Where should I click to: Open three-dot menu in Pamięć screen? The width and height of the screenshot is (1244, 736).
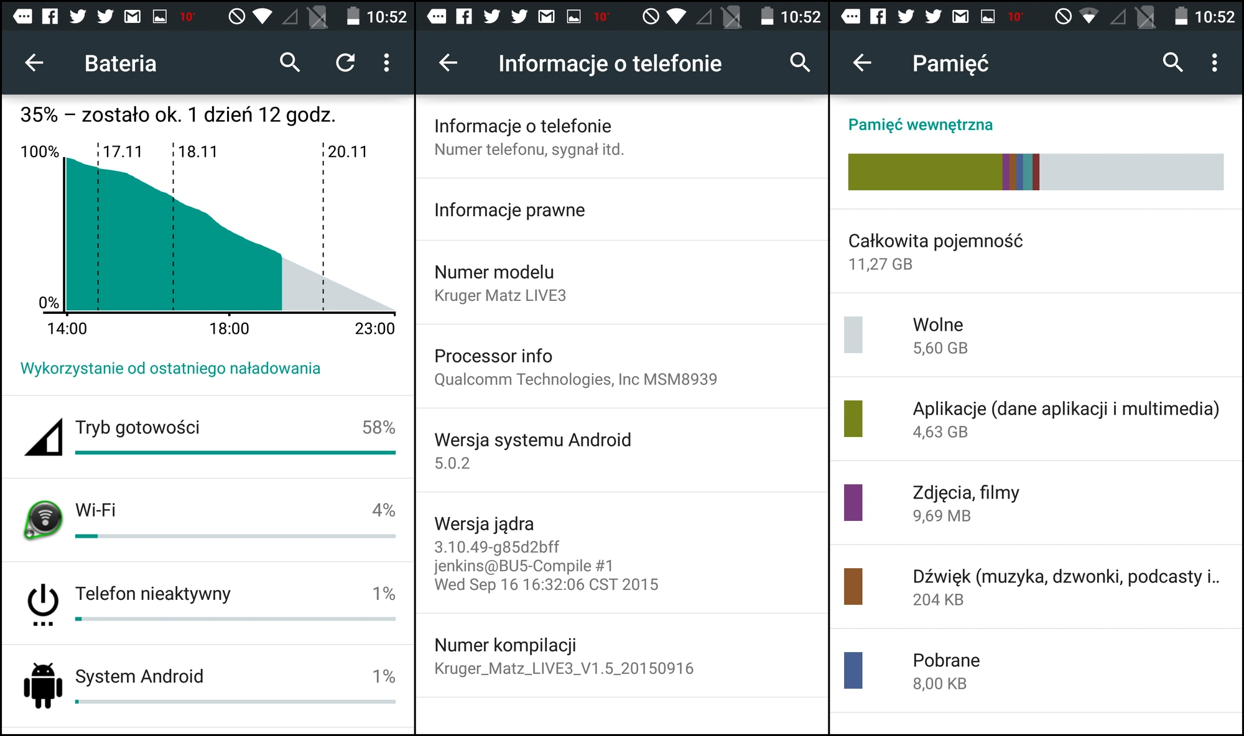click(x=1214, y=63)
